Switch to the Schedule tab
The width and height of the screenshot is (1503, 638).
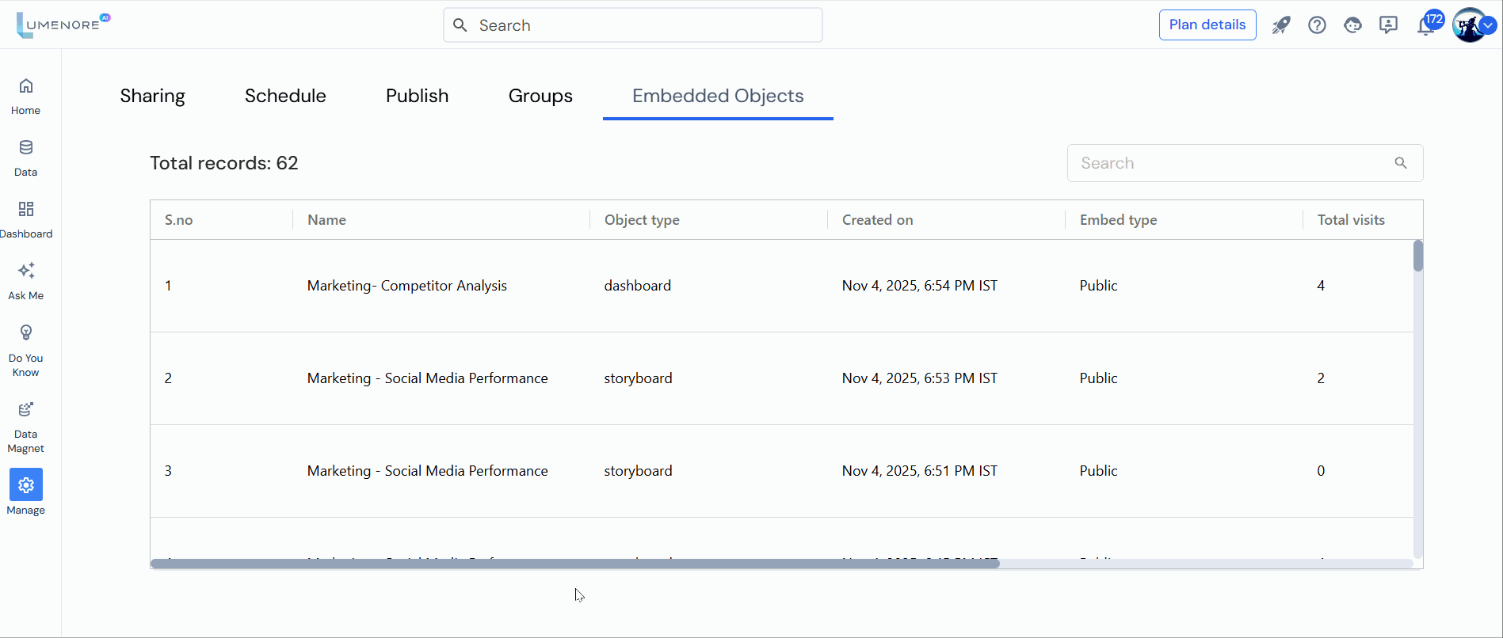285,96
